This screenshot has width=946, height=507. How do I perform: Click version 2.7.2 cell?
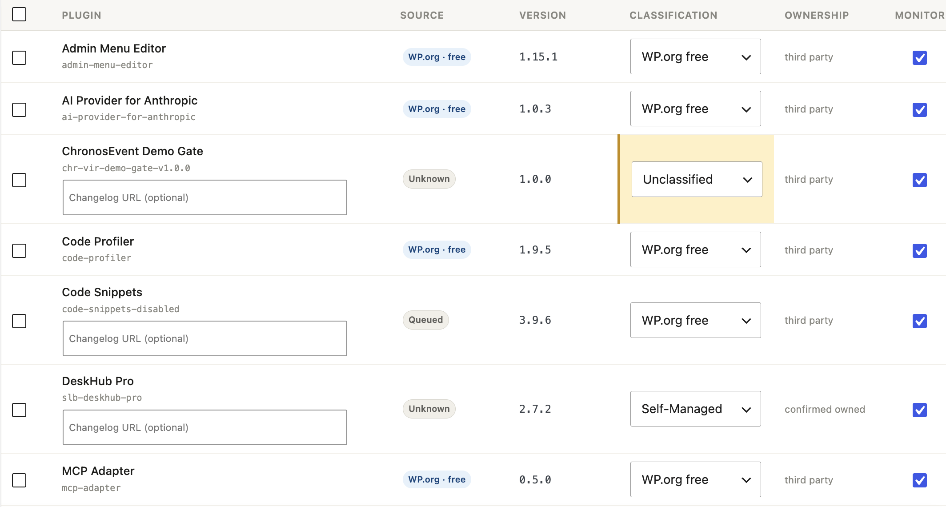535,409
